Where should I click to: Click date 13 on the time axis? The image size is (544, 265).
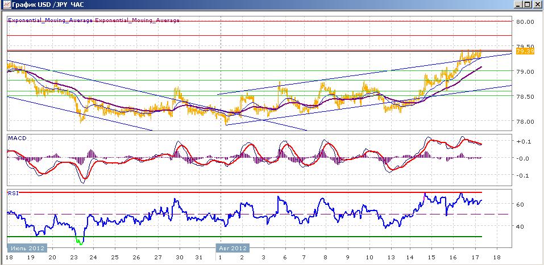[x=391, y=258]
